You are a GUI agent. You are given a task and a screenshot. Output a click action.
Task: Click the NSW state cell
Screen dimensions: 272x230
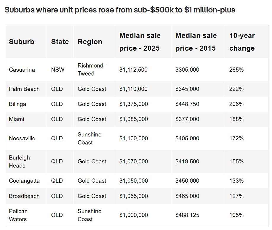57,70
